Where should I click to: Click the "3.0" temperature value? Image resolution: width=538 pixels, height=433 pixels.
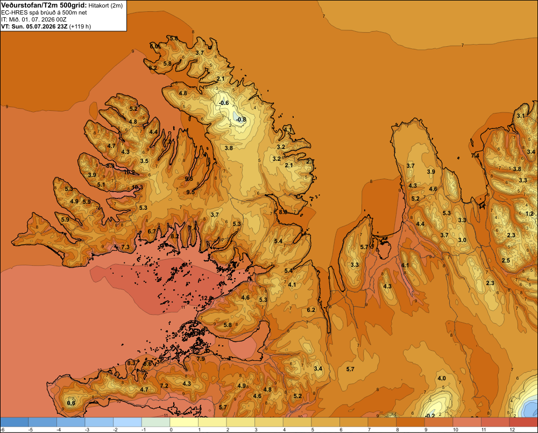coord(462,240)
